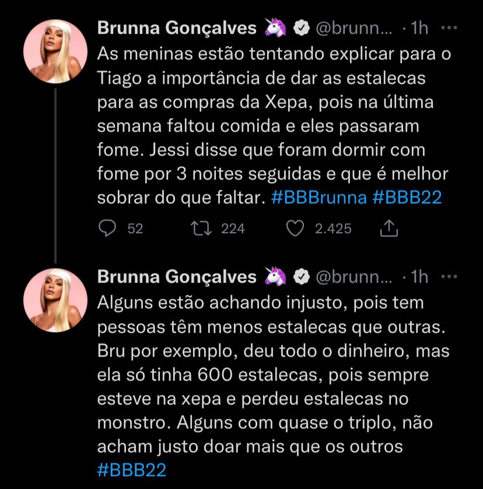Click the verified badge on second tweet
Screen dimensions: 483x489
point(301,277)
